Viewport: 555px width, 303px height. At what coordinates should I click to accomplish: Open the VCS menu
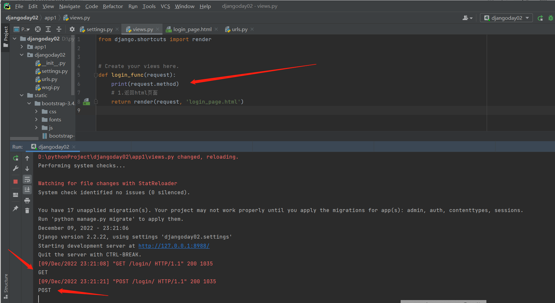(165, 6)
